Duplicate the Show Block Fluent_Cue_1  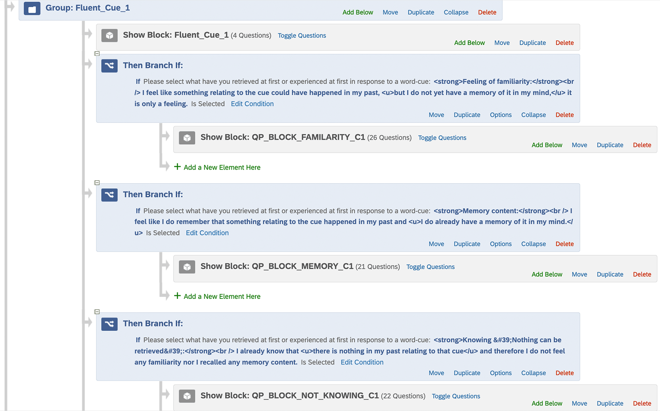tap(532, 43)
